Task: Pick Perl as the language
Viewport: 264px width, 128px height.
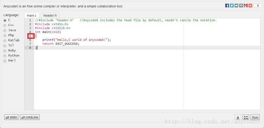Action: tap(5, 61)
